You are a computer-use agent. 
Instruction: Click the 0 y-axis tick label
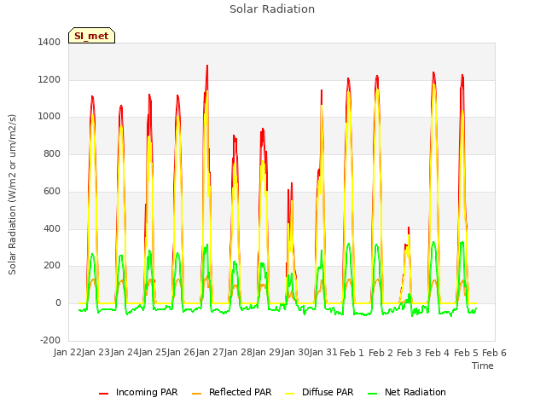58,303
